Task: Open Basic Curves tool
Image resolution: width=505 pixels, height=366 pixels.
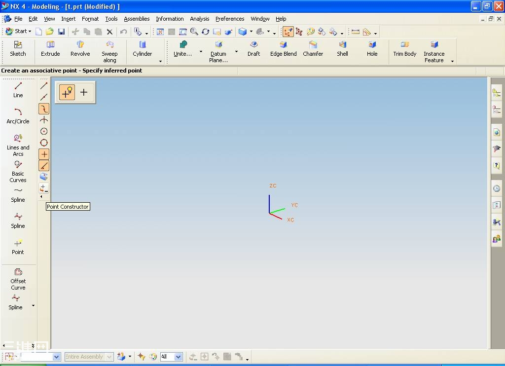Action: click(x=18, y=171)
